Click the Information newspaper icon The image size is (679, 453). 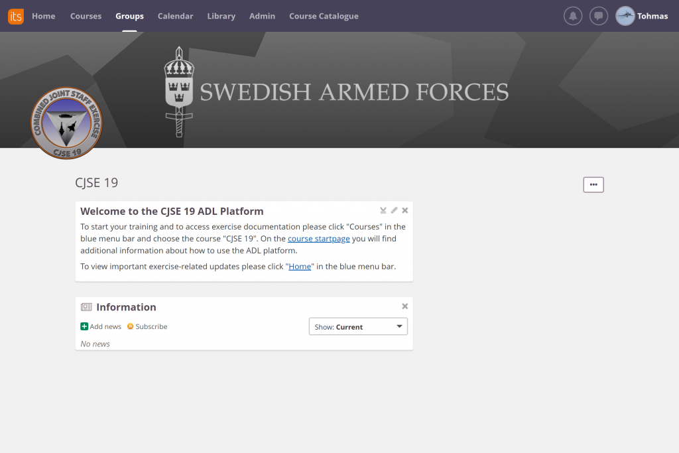coord(86,307)
